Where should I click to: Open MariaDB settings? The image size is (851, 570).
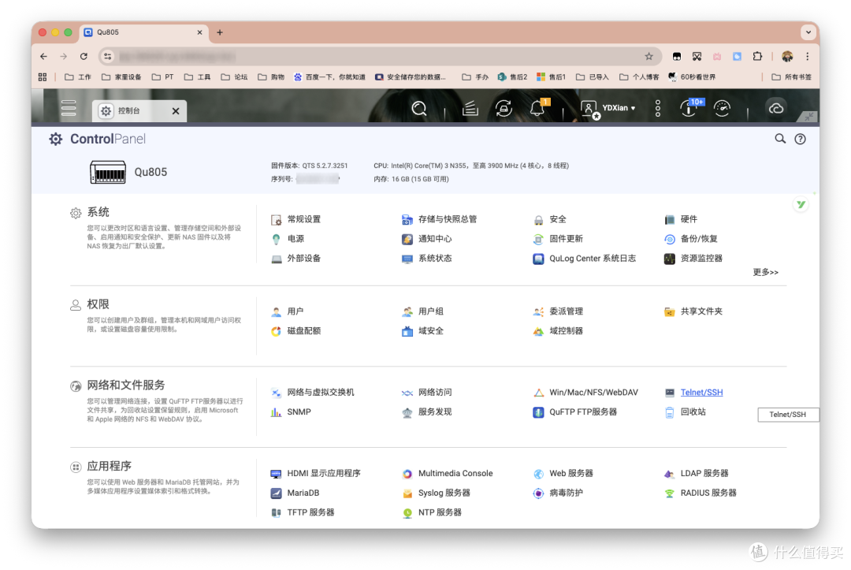[295, 493]
